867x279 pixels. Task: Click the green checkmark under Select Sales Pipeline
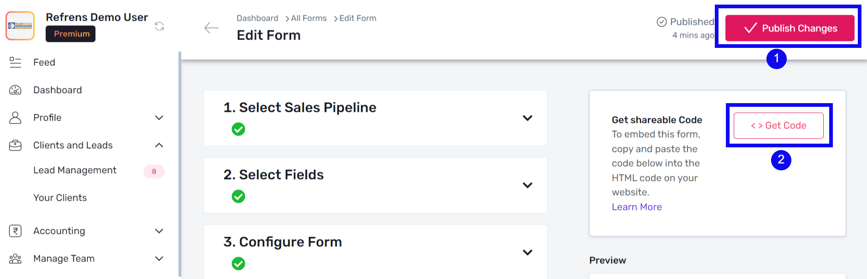click(238, 129)
